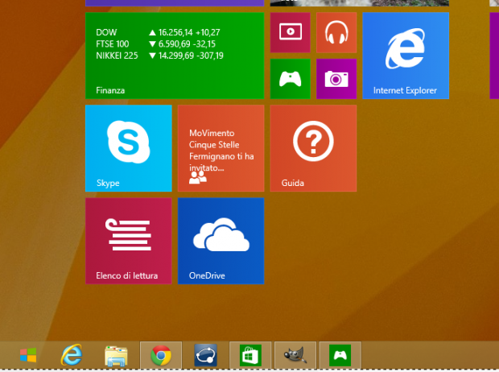Open Windows Store from the taskbar

pos(249,355)
